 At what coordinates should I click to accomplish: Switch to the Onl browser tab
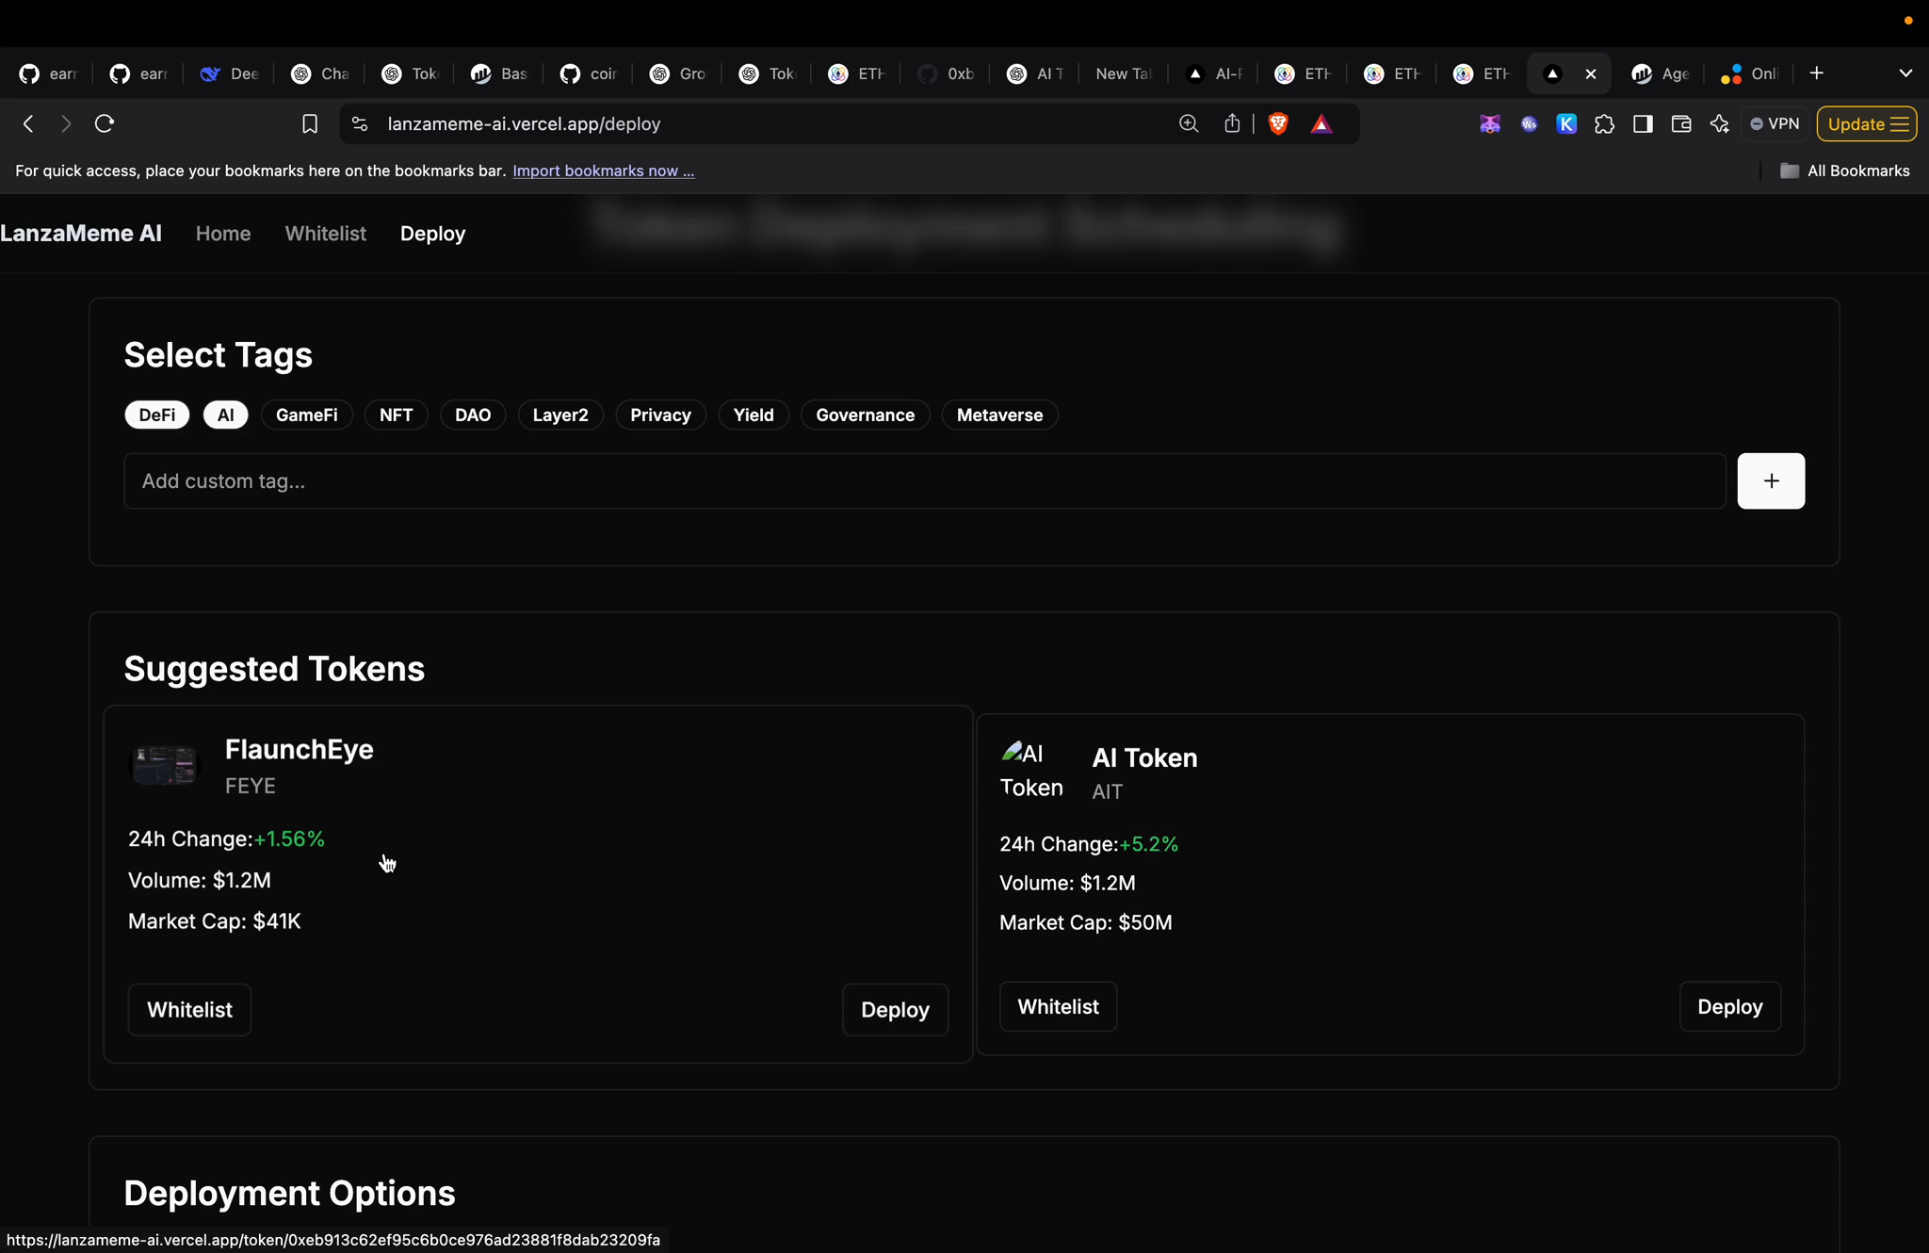pyautogui.click(x=1750, y=73)
